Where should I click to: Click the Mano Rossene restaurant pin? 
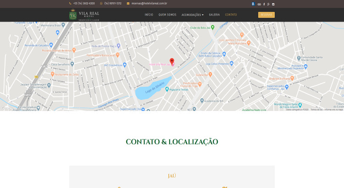click(249, 43)
